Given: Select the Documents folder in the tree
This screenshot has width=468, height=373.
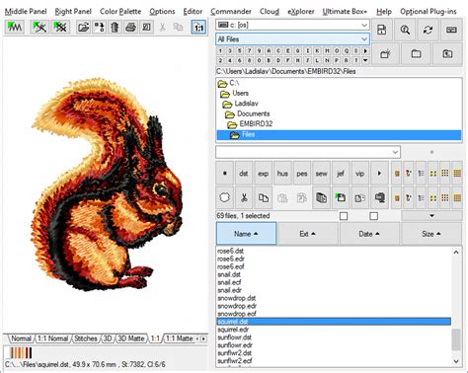Looking at the screenshot, I should [x=253, y=113].
